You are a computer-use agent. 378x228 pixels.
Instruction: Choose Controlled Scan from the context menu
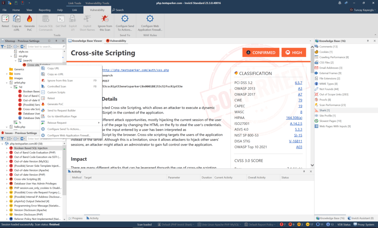pos(56,86)
